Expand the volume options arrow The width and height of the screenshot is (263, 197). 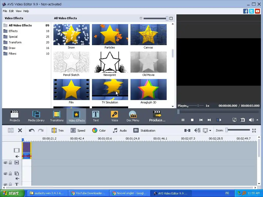[x=257, y=120]
